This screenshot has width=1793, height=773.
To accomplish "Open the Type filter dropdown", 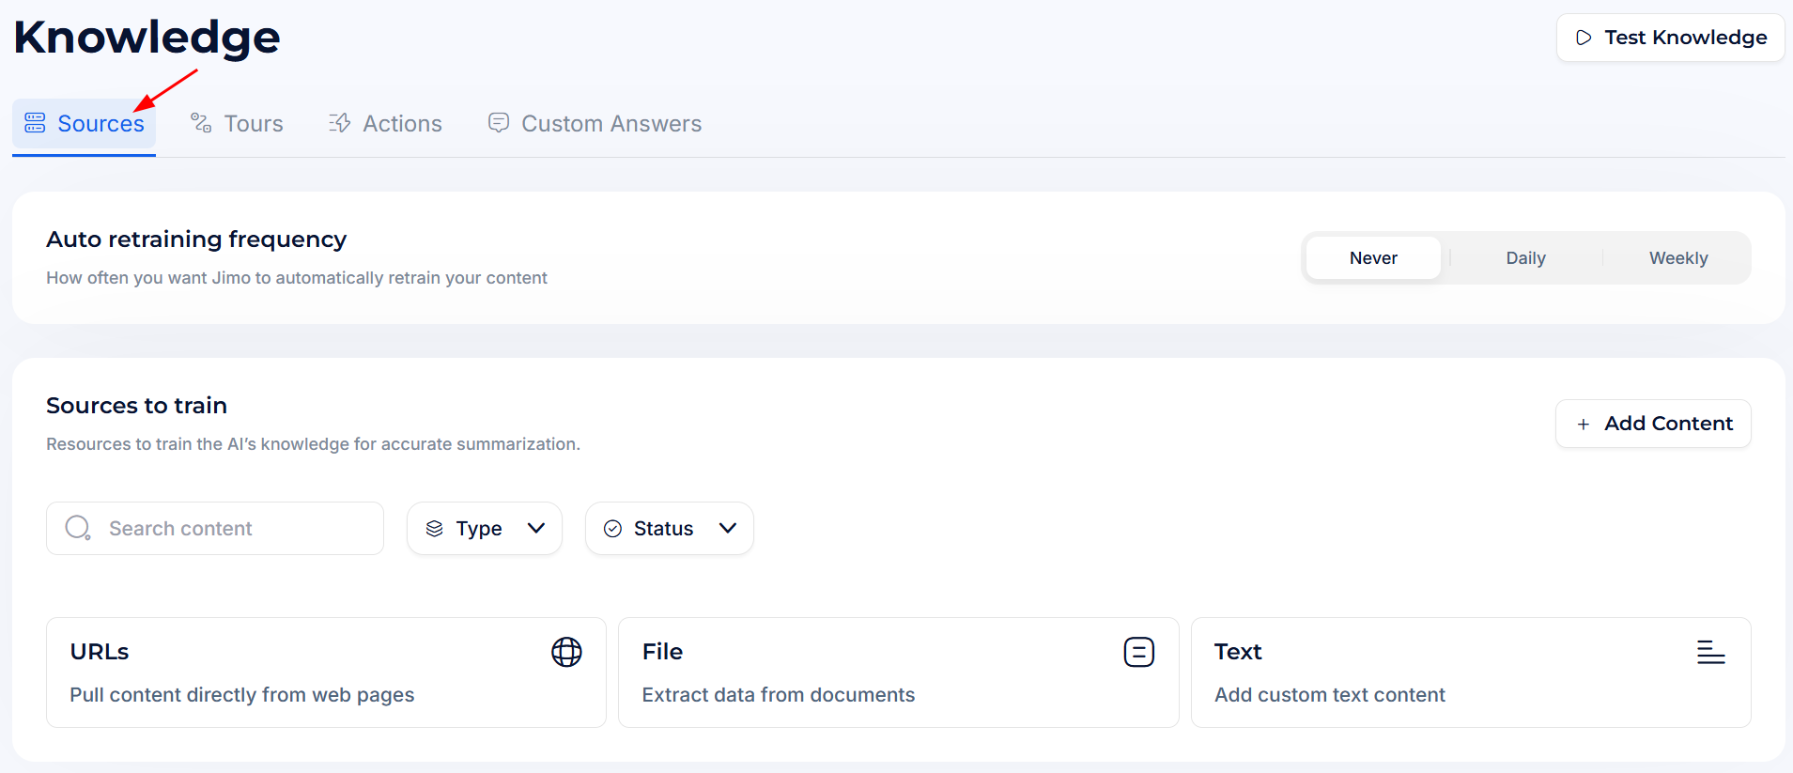I will [x=484, y=529].
